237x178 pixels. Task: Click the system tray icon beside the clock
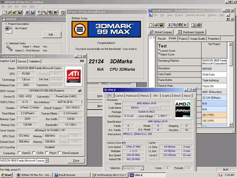coord(220,175)
